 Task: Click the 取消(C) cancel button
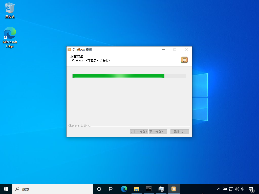coord(180,132)
